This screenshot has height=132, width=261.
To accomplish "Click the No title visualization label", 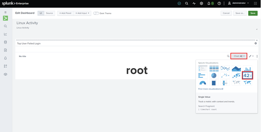I will point(22,56).
